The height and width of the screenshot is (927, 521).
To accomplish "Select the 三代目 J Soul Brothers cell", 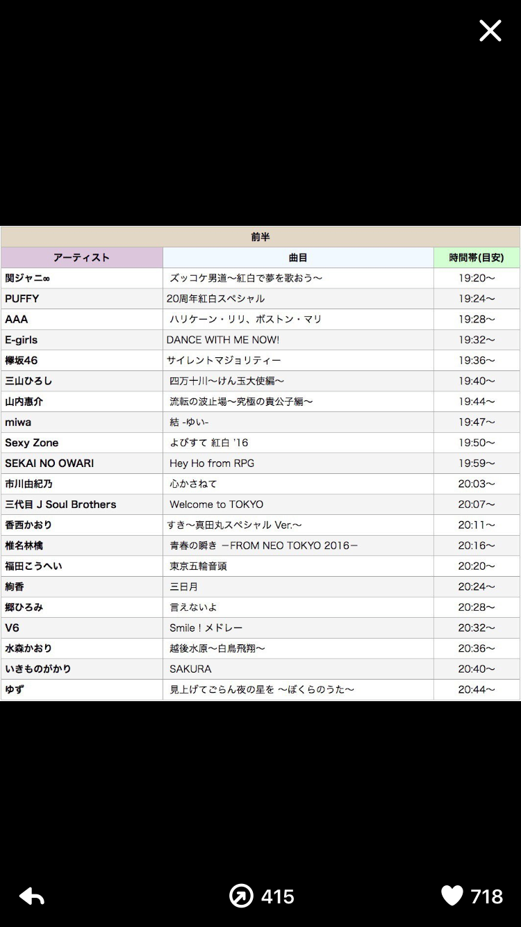I will click(82, 504).
